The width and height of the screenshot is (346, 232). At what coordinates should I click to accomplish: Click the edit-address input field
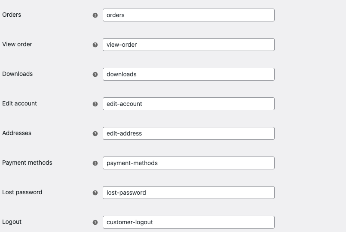(188, 133)
